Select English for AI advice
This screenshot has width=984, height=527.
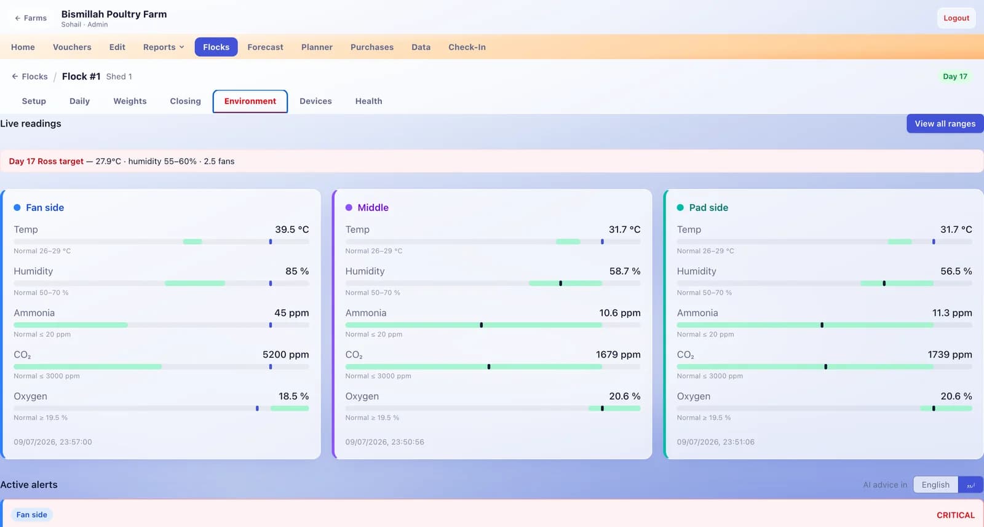pyautogui.click(x=935, y=485)
